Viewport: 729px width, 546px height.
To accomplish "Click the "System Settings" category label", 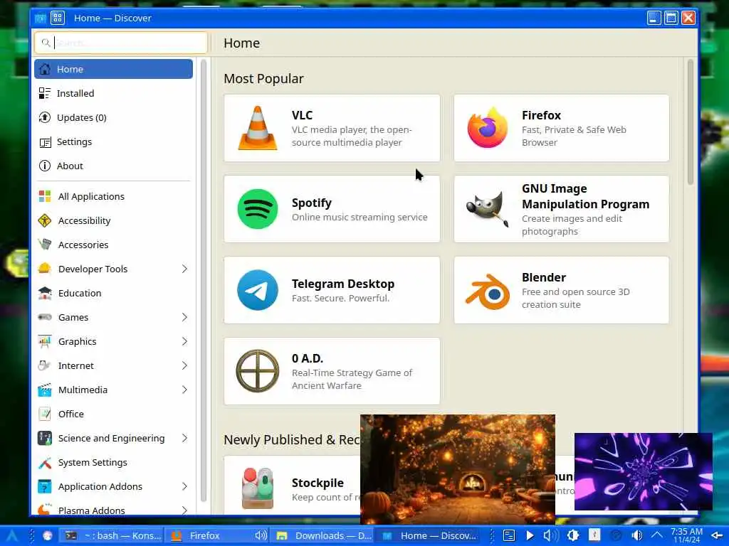I will 93,462.
